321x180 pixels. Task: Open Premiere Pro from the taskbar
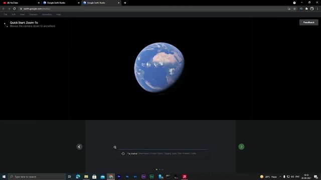click(119, 176)
